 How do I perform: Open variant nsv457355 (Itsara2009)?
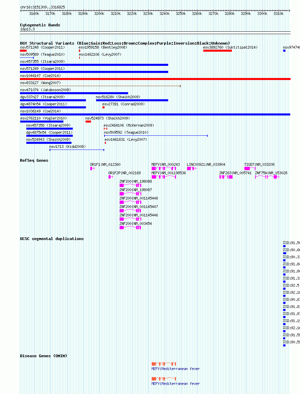click(x=42, y=61)
